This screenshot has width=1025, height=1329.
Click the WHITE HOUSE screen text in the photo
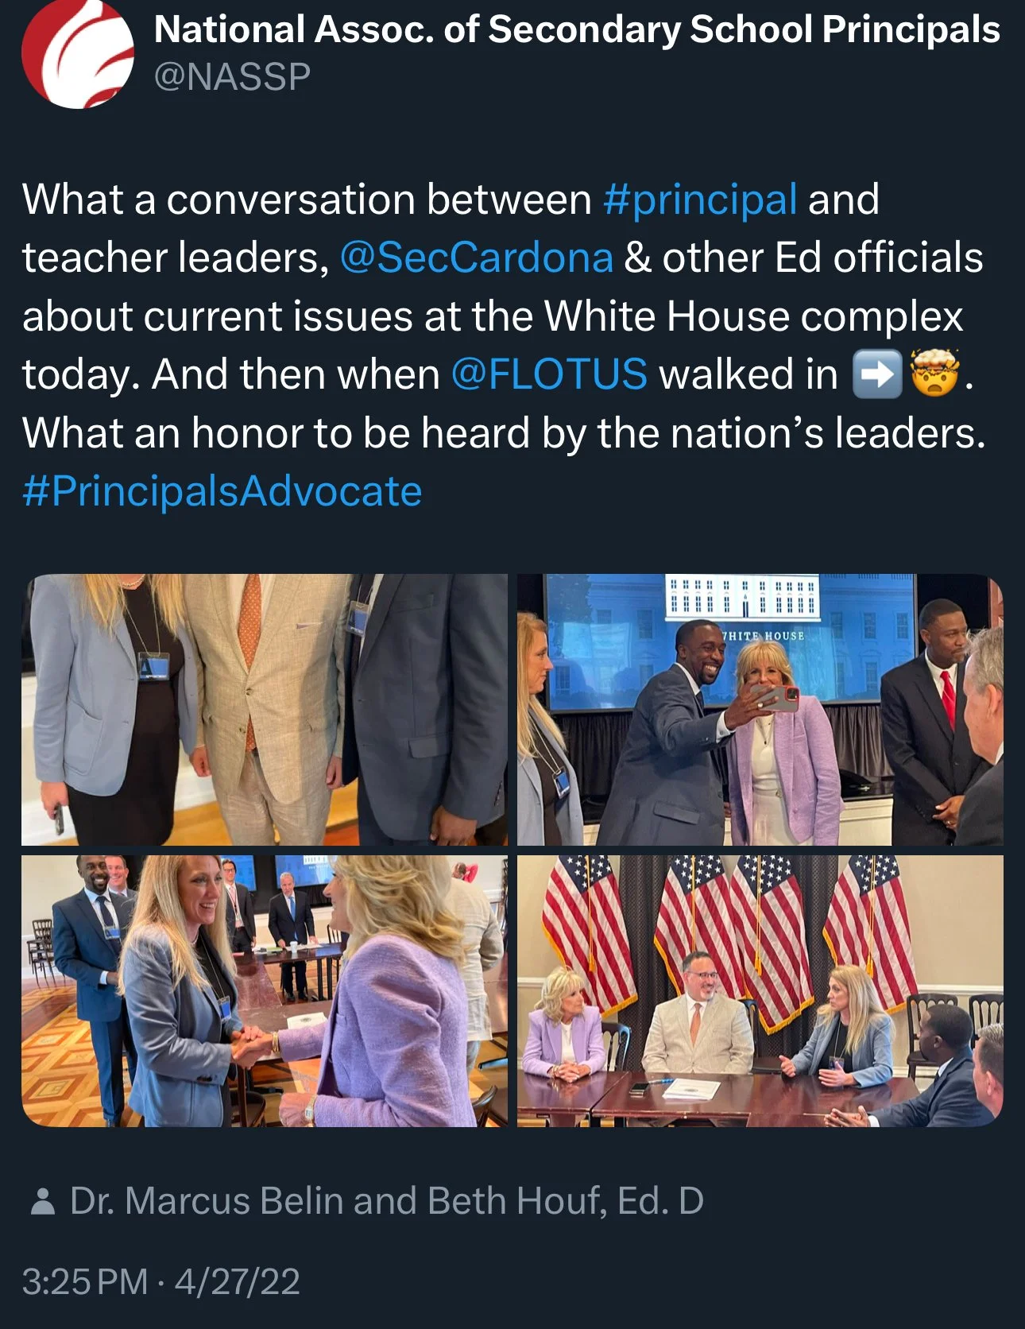[764, 636]
